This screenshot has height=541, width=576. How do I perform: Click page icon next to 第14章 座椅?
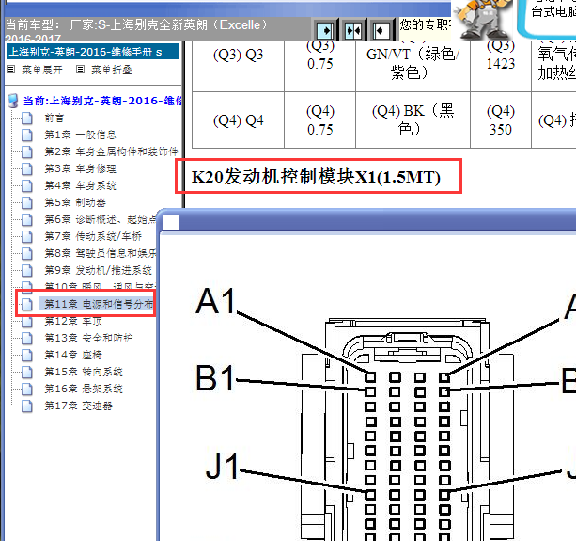27,355
